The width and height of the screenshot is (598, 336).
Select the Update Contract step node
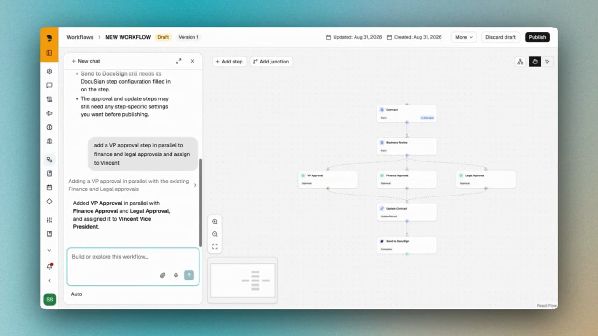coord(407,212)
